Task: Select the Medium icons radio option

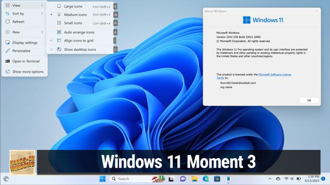Action: (x=80, y=15)
